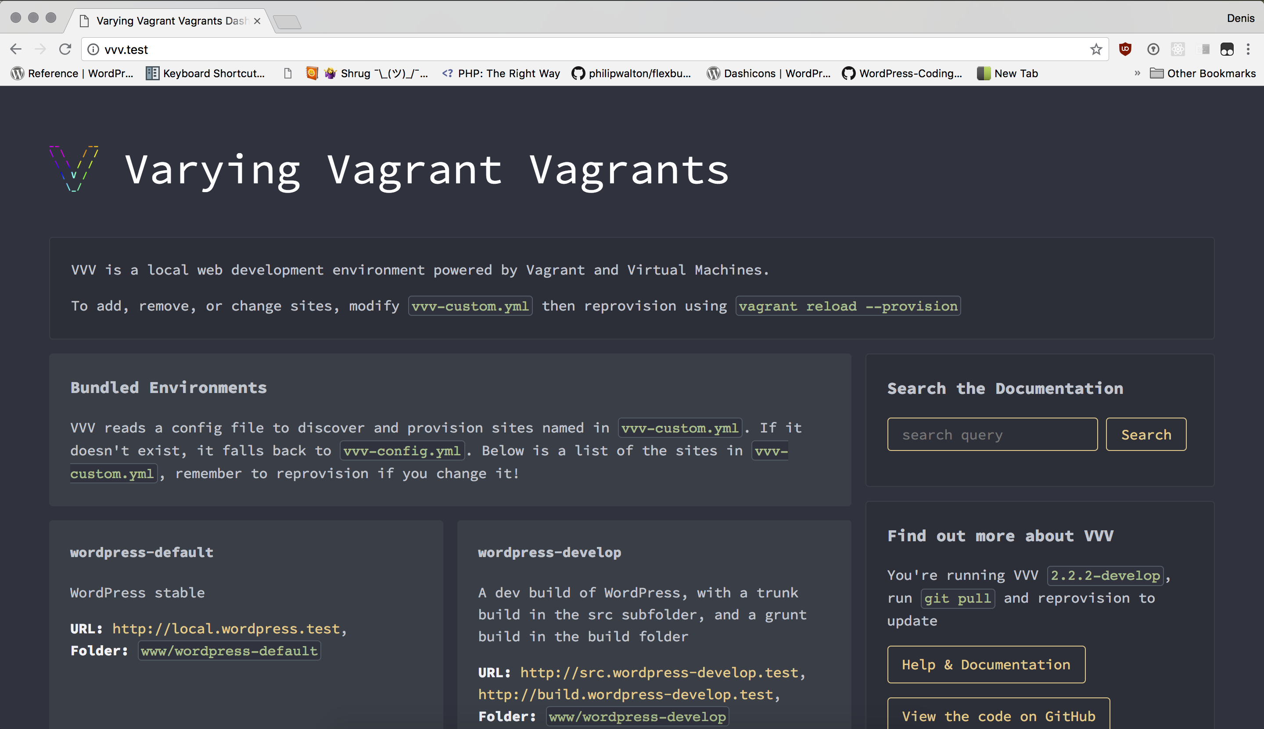Click on the search query input field
Viewport: 1264px width, 729px height.
[992, 434]
